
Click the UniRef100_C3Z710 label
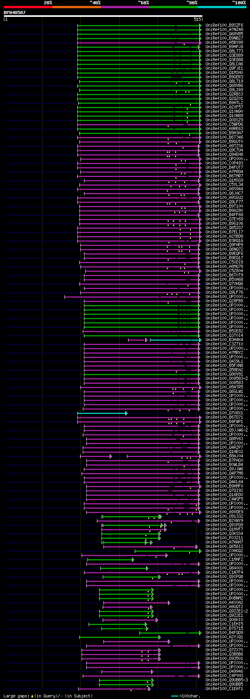tap(224, 344)
